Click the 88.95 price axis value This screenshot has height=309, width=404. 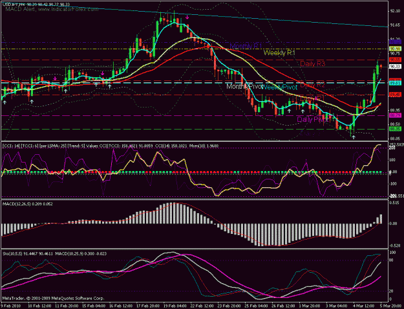tap(395, 110)
